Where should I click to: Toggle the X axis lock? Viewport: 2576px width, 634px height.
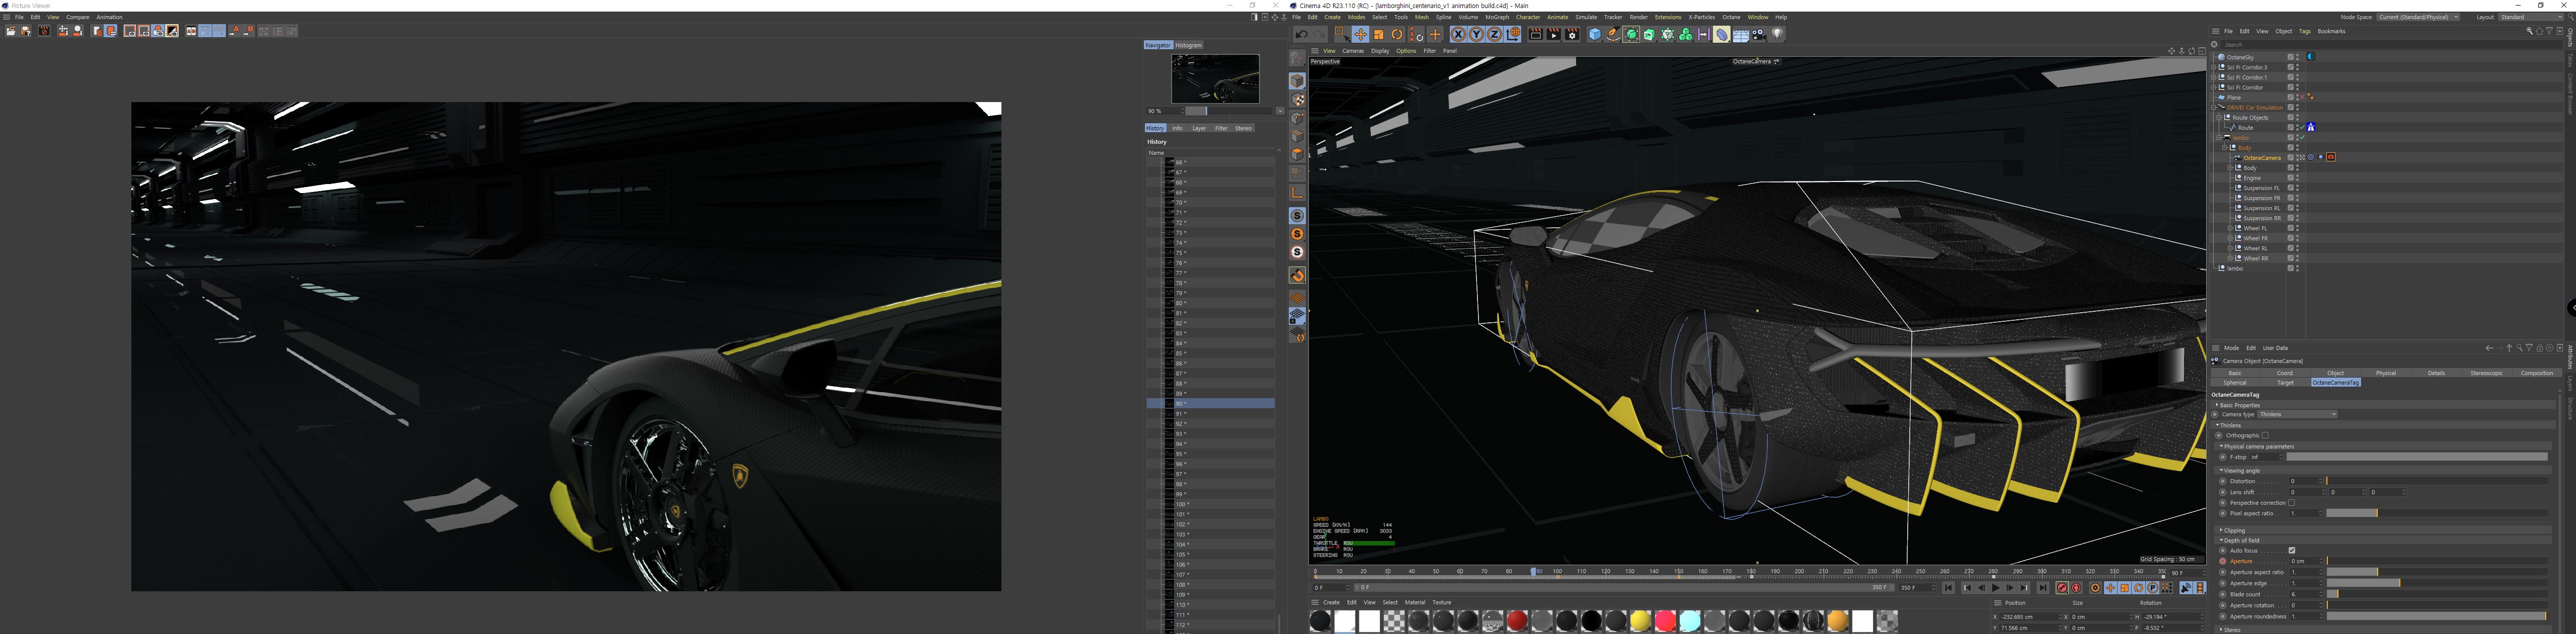(1458, 34)
